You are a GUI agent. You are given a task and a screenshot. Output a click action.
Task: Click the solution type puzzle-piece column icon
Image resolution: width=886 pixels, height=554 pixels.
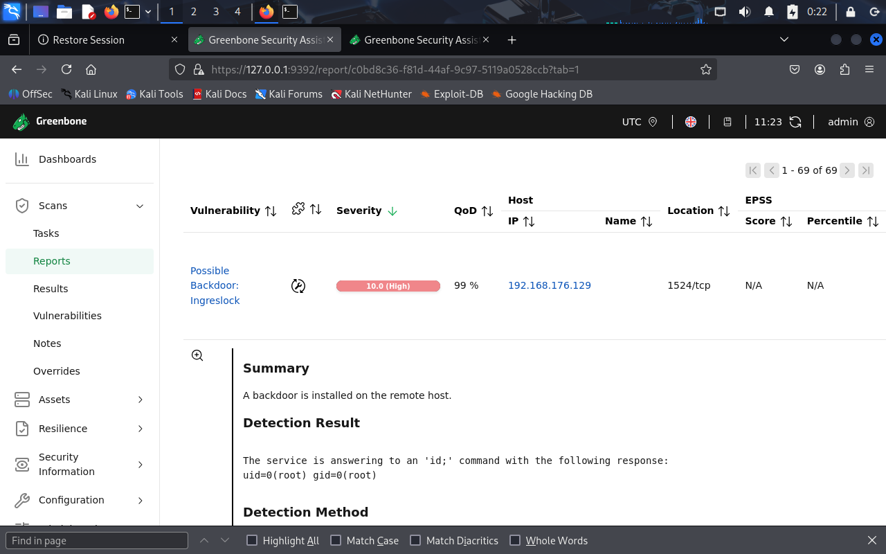tap(298, 206)
